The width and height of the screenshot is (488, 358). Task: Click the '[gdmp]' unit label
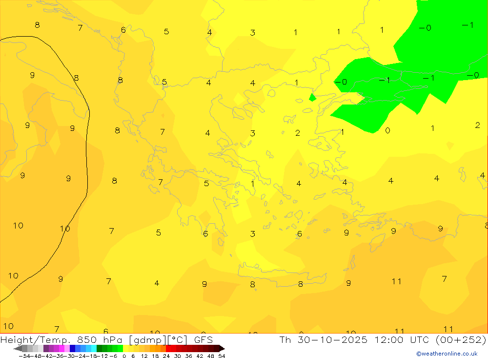(x=148, y=340)
